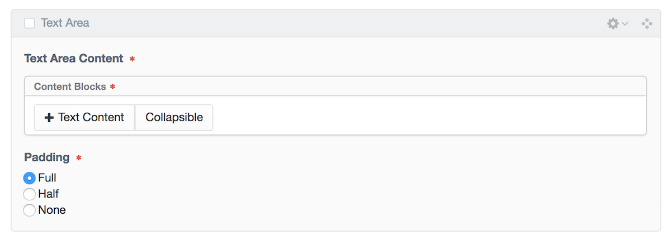The width and height of the screenshot is (671, 245).
Task: Select the None padding radio button
Action: pyautogui.click(x=30, y=210)
